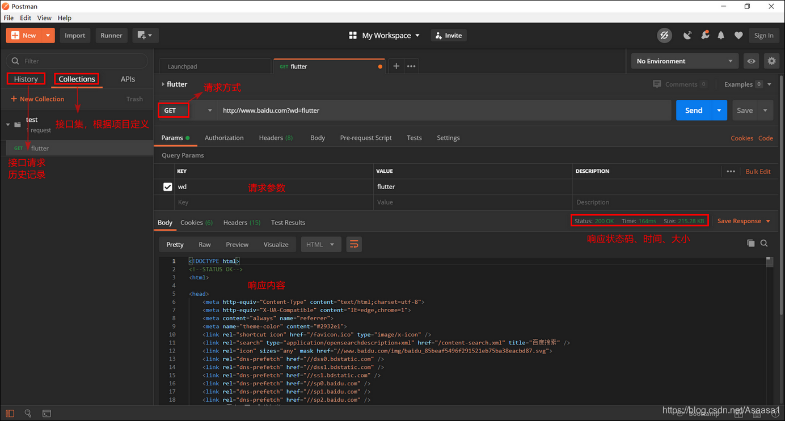Open the wrench settings icon
Image resolution: width=785 pixels, height=421 pixels.
pyautogui.click(x=705, y=35)
